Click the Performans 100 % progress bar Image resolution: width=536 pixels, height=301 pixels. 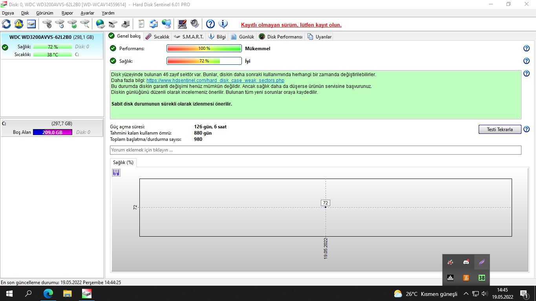[x=204, y=49]
